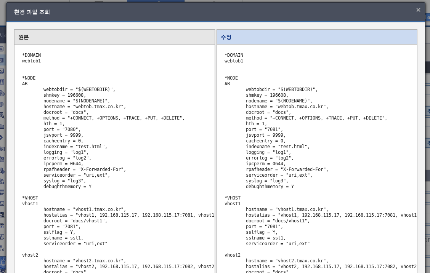430x273 pixels.
Task: Click the method line in the 수정 pane
Action: point(316,118)
